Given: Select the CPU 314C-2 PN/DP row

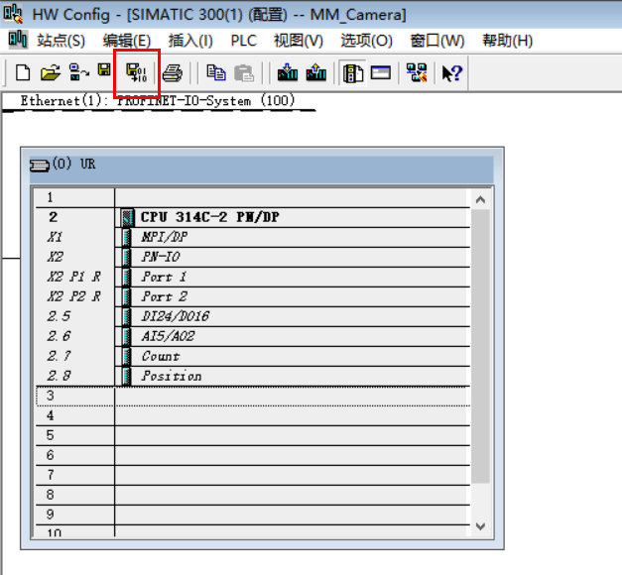Looking at the screenshot, I should [x=253, y=217].
